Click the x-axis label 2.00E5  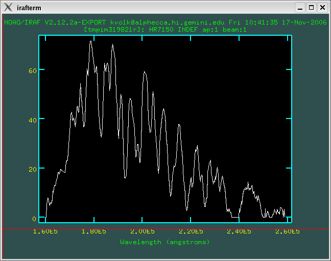click(143, 231)
